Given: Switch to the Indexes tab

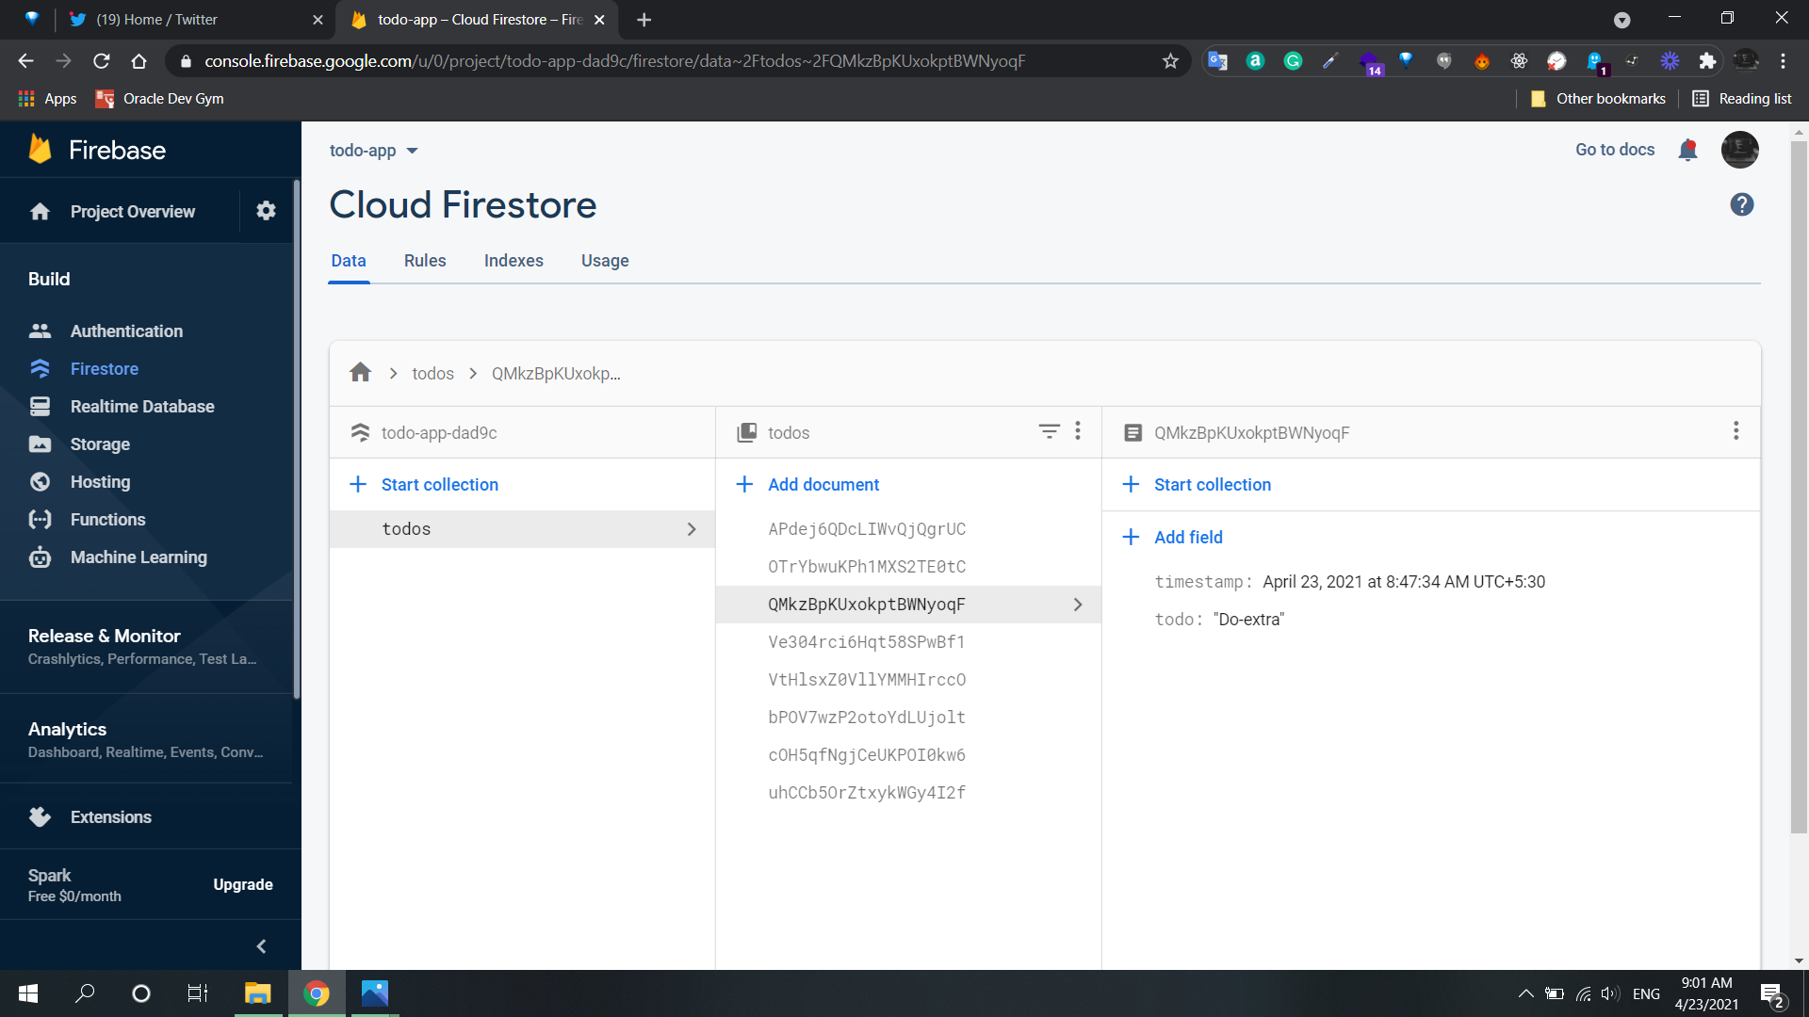Looking at the screenshot, I should click(x=513, y=261).
